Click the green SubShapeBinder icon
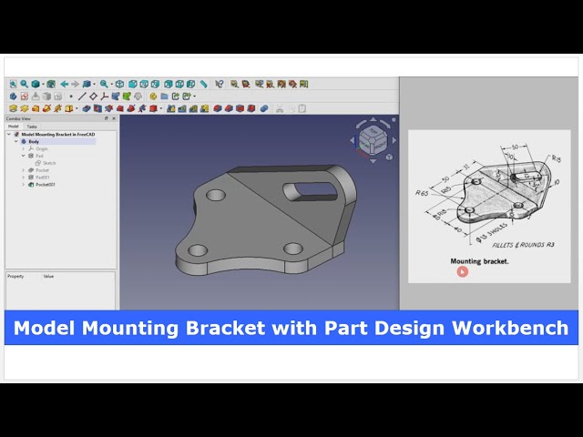The image size is (583, 437). click(127, 97)
